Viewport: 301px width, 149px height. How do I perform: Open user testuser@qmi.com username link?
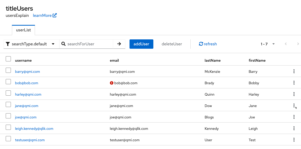pos(30,140)
